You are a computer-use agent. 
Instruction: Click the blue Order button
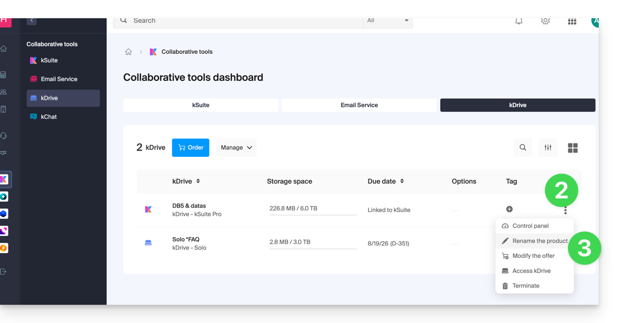point(190,147)
